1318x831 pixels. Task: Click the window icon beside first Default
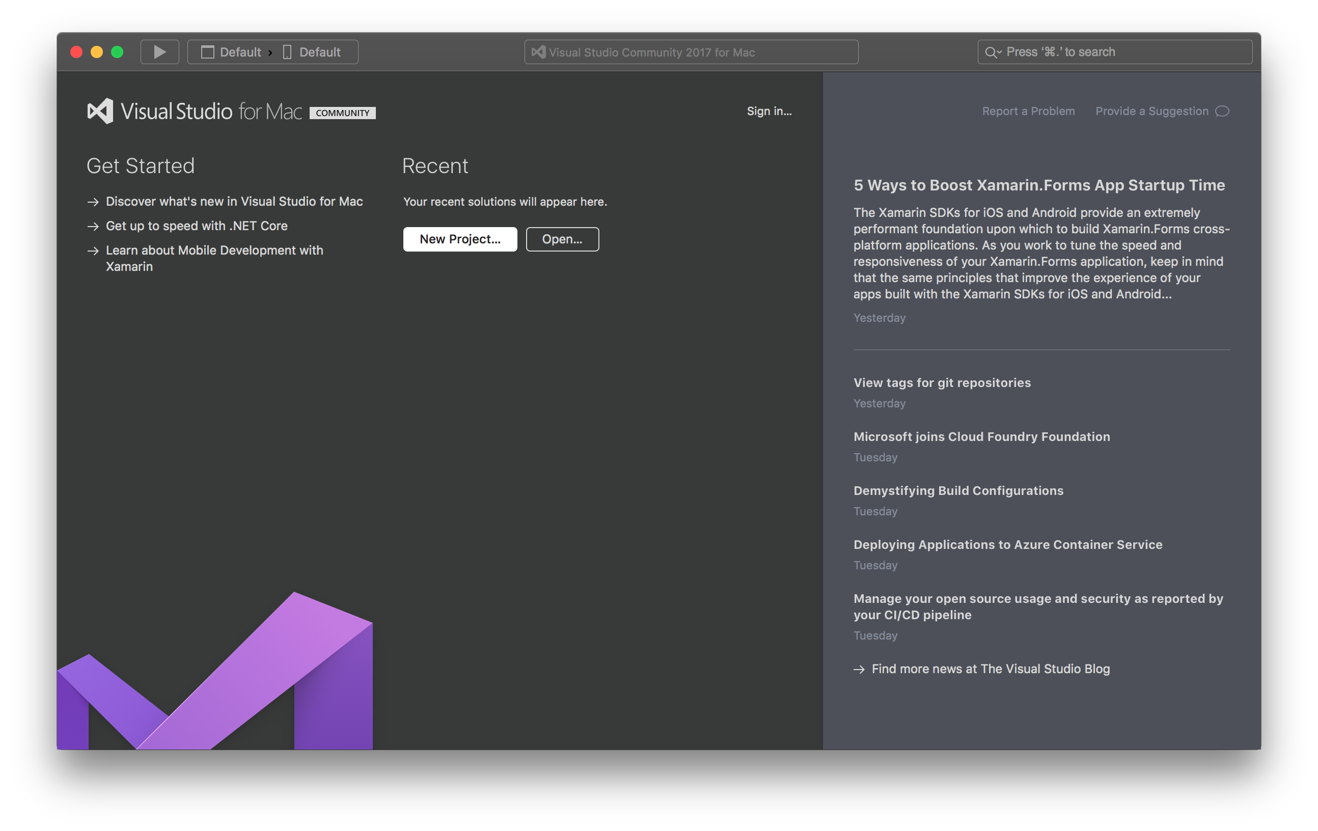(x=207, y=52)
